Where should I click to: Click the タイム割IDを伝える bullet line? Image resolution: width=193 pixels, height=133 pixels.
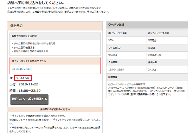click(23, 48)
